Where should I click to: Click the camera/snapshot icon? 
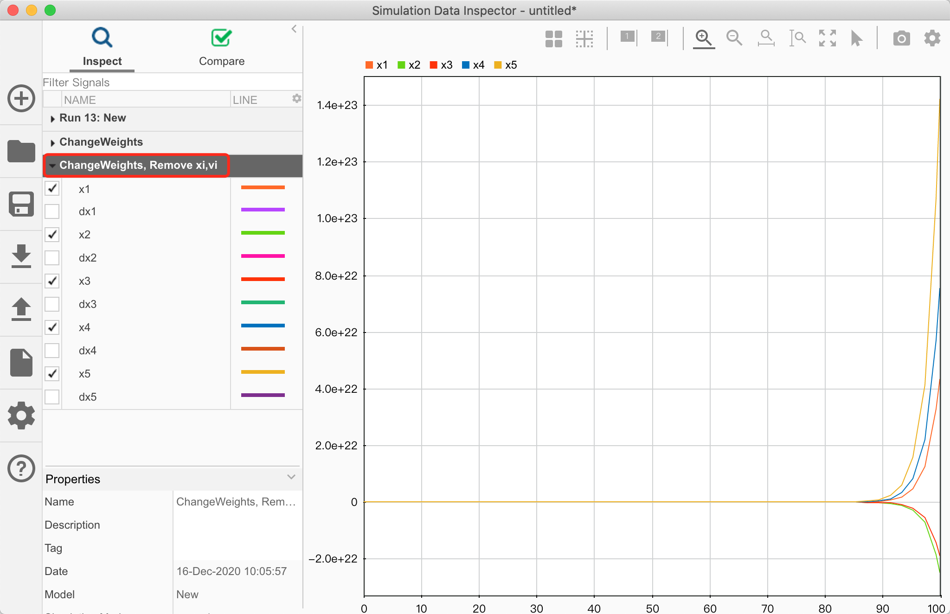pyautogui.click(x=901, y=38)
